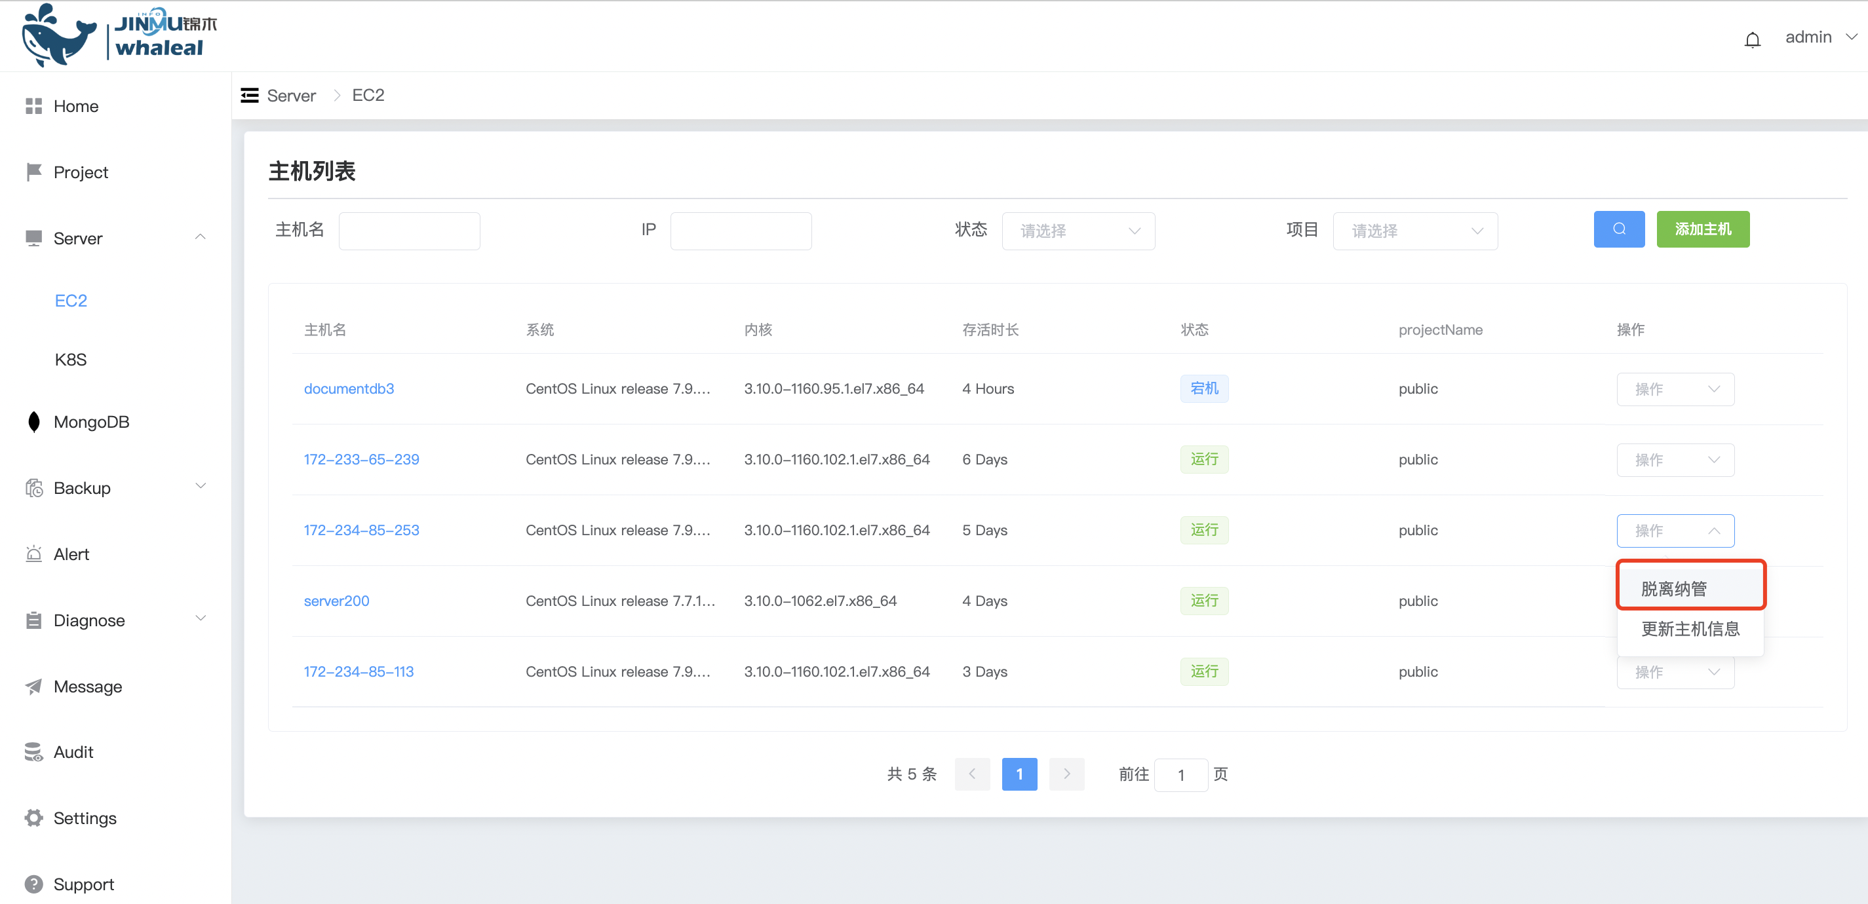Open 操作 dropdown for 172-233-65-239
Image resolution: width=1868 pixels, height=904 pixels.
click(1675, 460)
